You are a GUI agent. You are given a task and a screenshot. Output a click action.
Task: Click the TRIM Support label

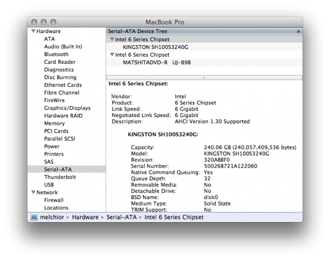pos(149,210)
